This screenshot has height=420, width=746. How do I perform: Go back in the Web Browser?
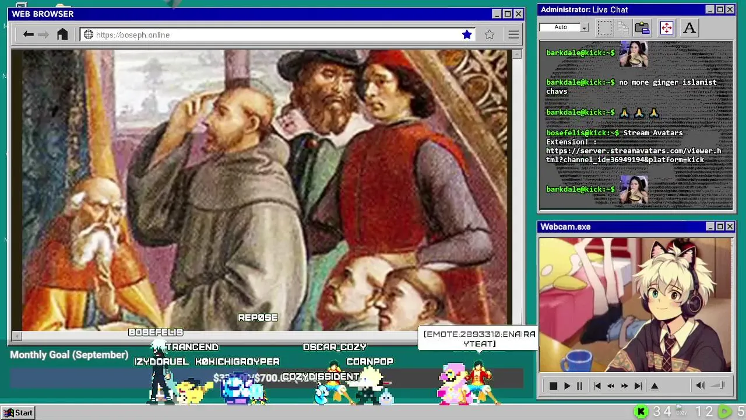point(28,34)
